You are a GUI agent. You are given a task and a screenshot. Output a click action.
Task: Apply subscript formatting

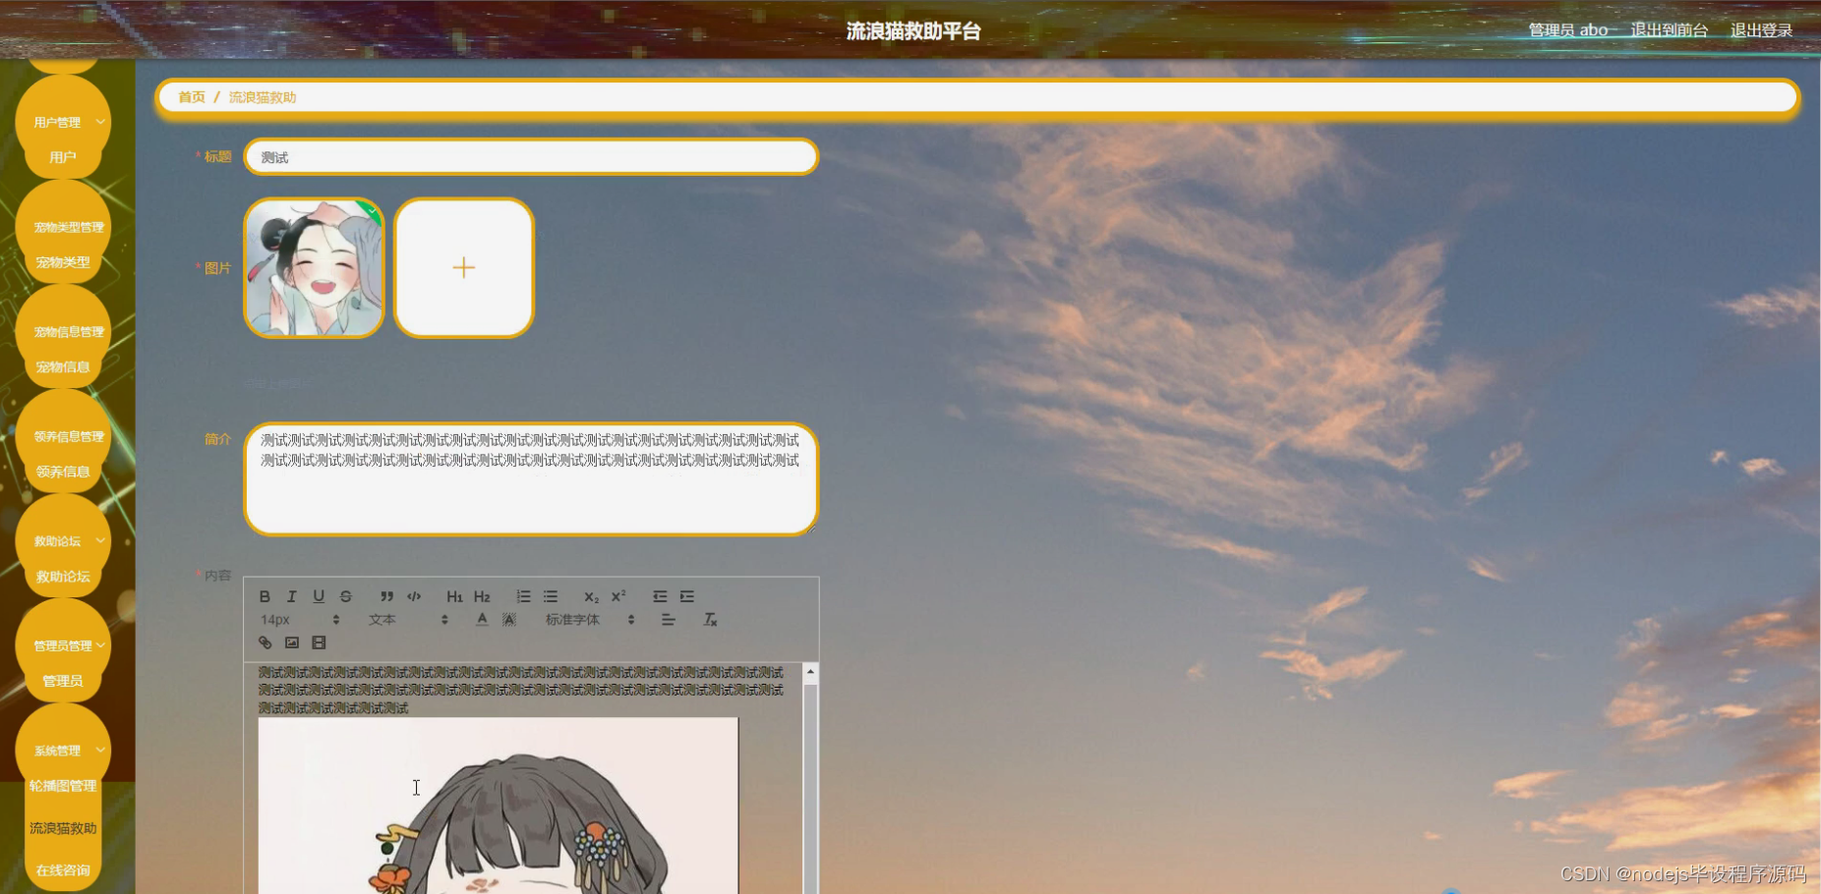coord(591,596)
